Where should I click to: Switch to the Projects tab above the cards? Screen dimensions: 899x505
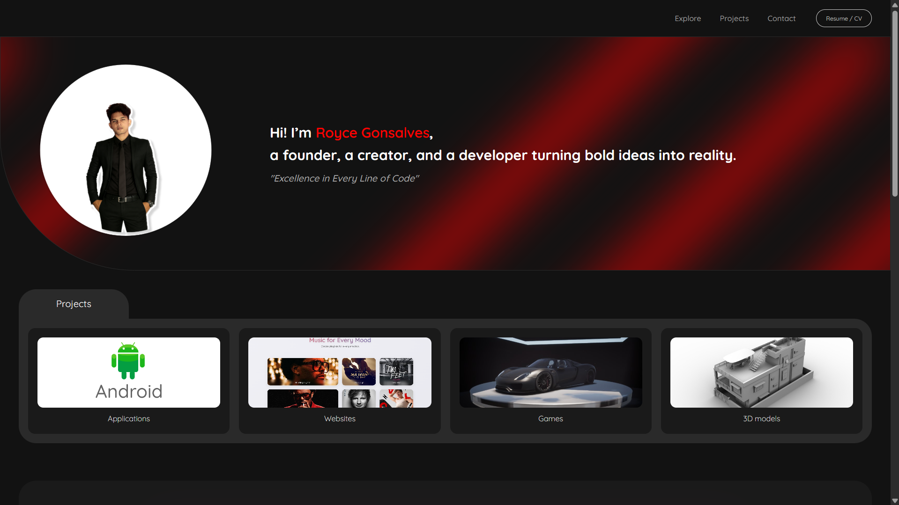click(x=73, y=304)
